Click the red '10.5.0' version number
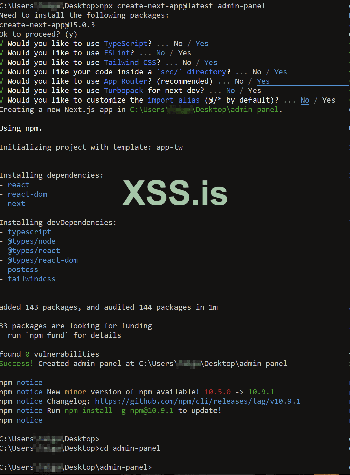The height and width of the screenshot is (475, 350). click(218, 392)
